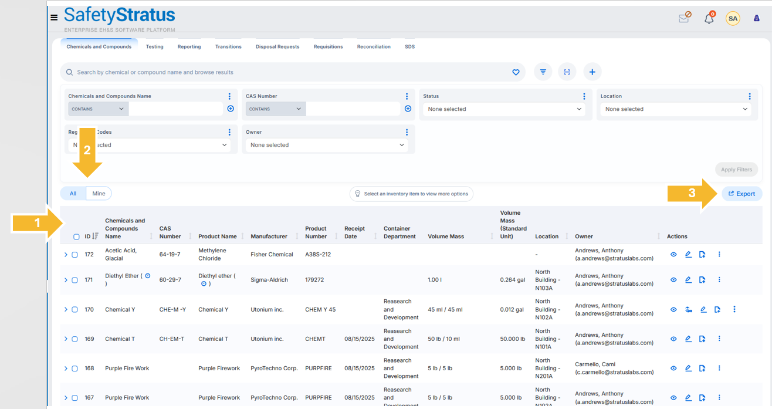Edit record 172 with pencil icon
This screenshot has width=772, height=409.
point(688,255)
